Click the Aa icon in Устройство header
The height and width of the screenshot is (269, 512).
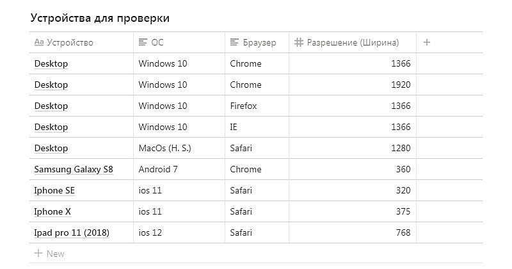tap(39, 42)
